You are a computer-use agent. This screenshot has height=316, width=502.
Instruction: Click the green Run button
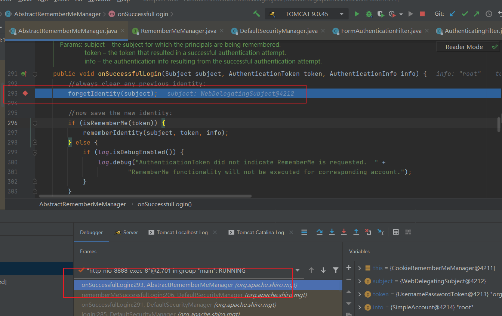pos(357,14)
